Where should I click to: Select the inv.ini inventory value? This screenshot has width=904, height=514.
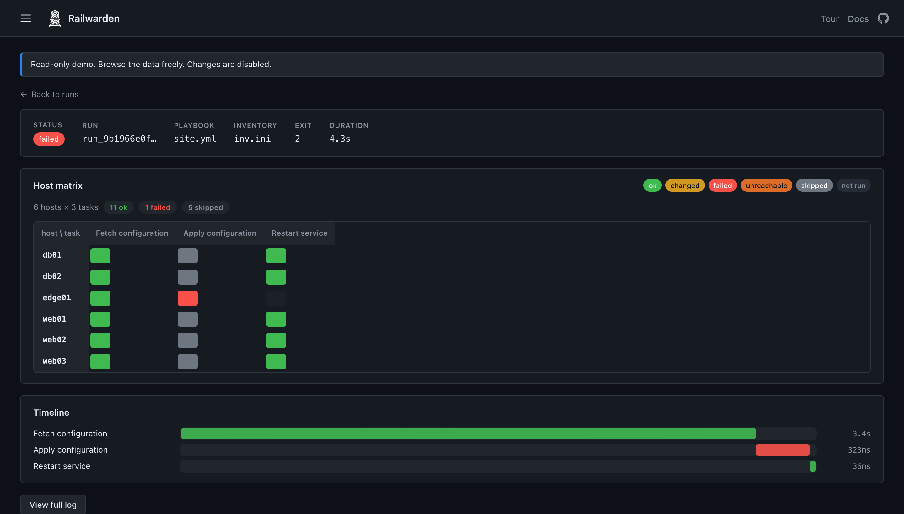252,139
